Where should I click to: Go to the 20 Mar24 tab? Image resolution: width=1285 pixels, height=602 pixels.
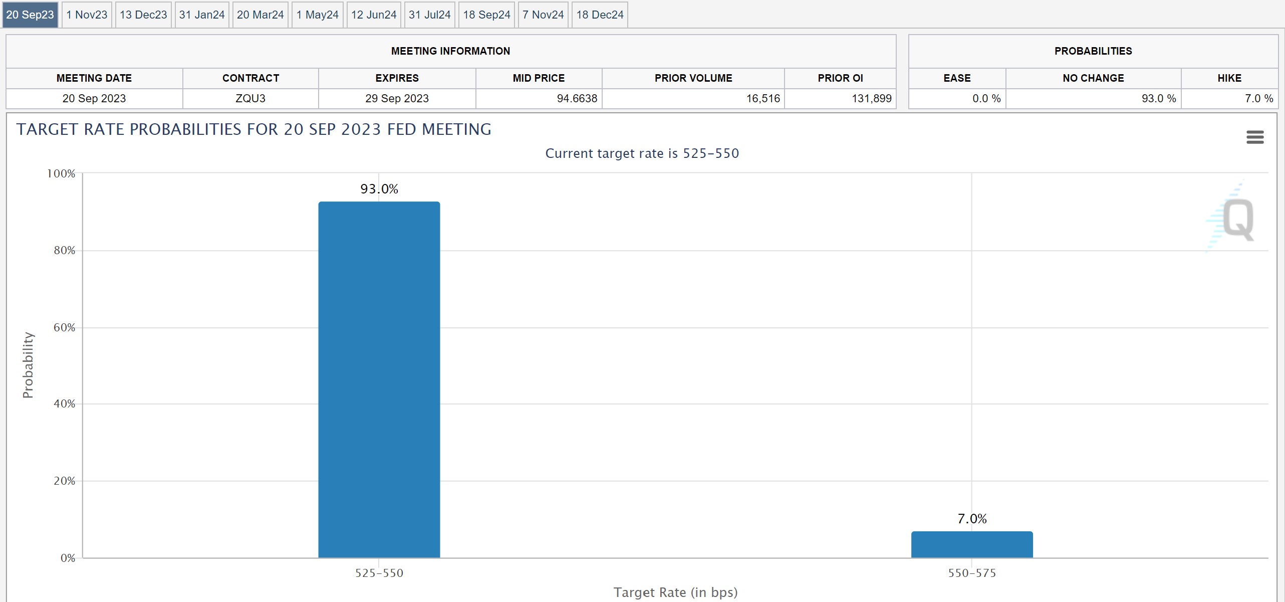(260, 15)
